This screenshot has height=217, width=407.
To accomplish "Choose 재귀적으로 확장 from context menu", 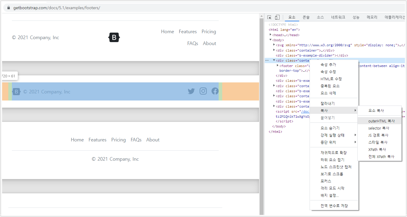I will pos(334,153).
